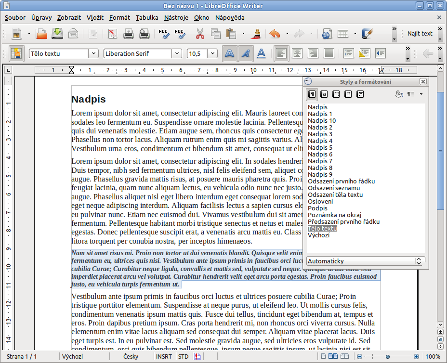
Task: Click the document vertical scrollbar thumb
Action: coord(440,150)
